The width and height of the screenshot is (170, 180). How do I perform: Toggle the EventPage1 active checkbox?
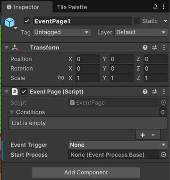point(27,21)
